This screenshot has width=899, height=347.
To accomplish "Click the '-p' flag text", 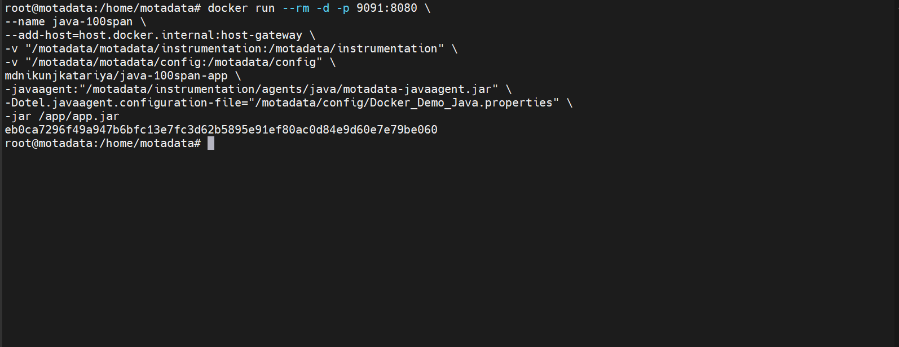I will [x=343, y=8].
